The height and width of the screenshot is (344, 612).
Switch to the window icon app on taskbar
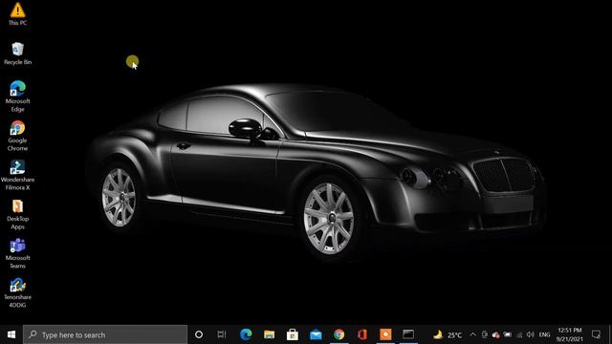coord(408,334)
